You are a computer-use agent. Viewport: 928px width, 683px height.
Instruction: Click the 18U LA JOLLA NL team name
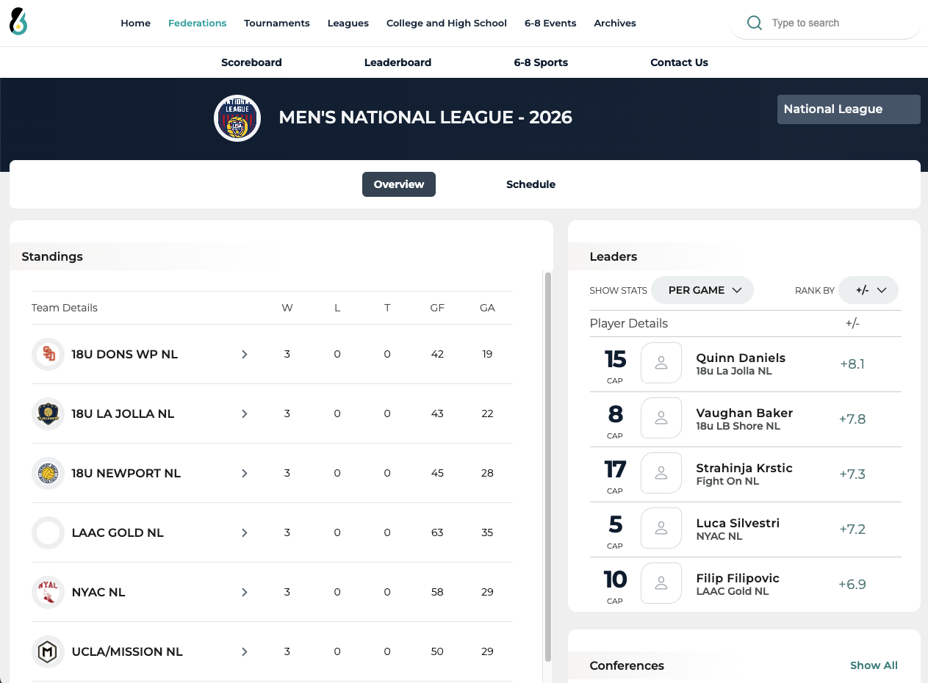coord(123,413)
